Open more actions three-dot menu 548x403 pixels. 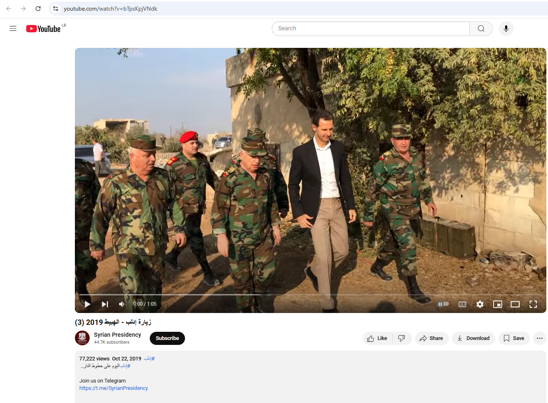(539, 338)
